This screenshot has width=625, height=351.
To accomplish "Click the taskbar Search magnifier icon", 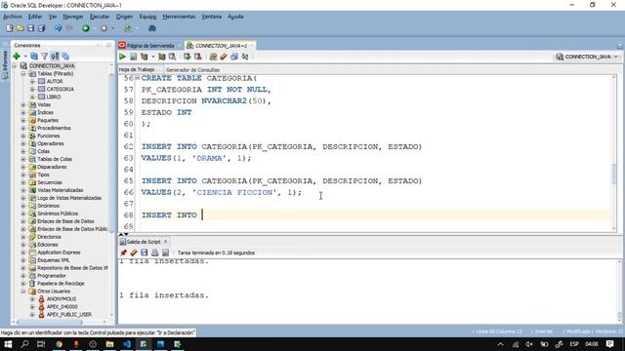I will click(x=24, y=344).
